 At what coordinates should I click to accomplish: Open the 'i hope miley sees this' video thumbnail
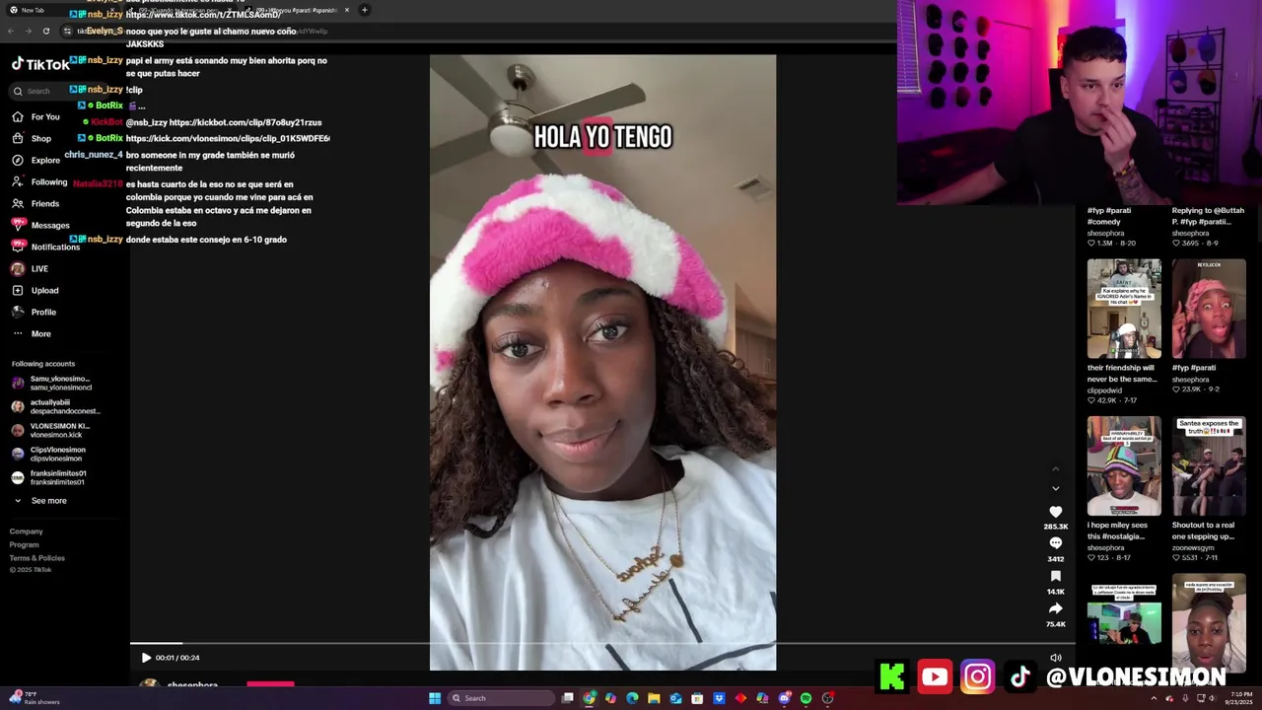click(x=1124, y=466)
